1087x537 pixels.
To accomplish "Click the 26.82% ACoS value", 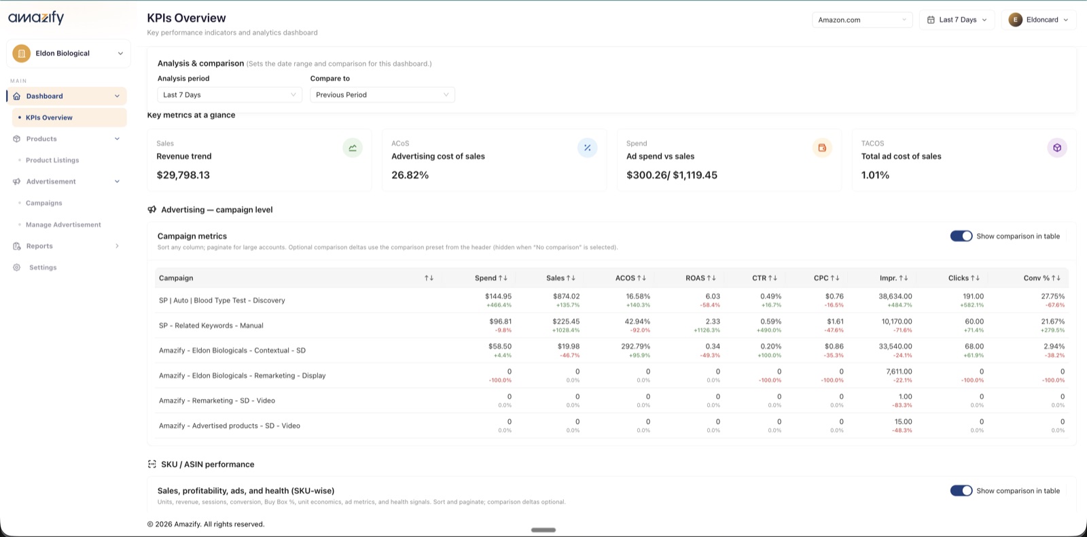I will click(410, 175).
